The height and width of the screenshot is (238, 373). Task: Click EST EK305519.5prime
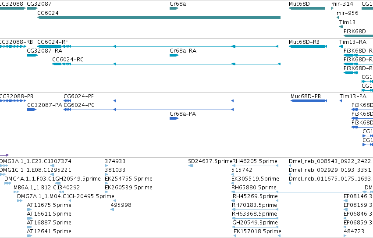[x=232, y=183]
